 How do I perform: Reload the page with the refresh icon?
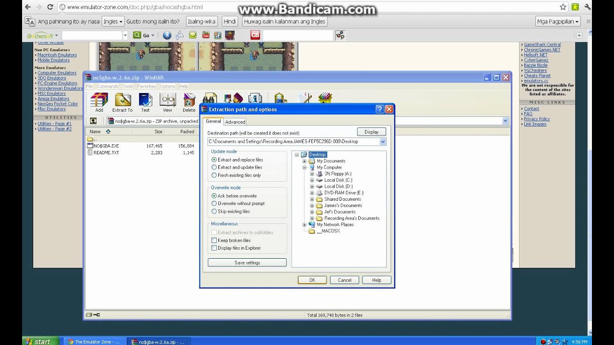coord(49,7)
